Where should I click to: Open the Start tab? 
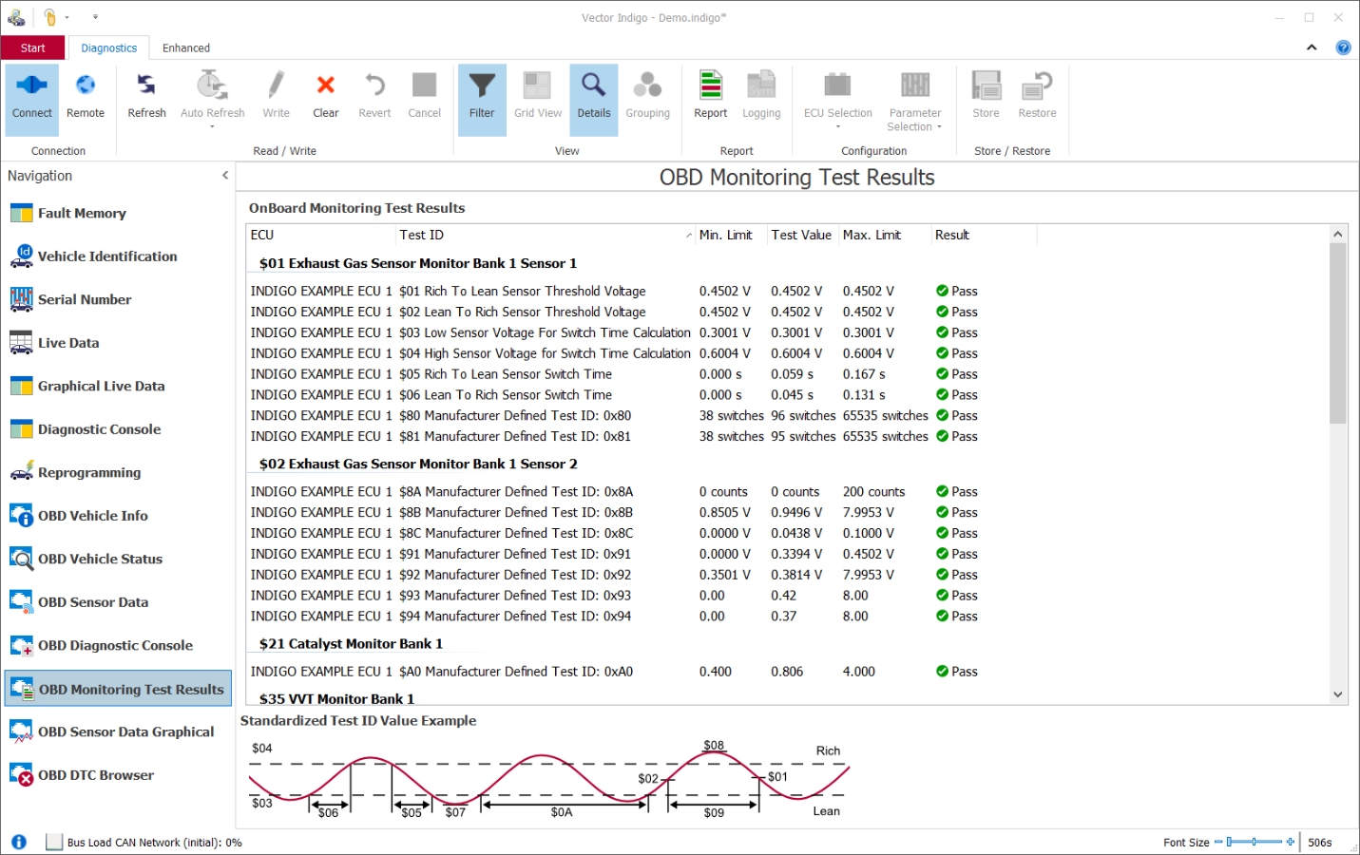pyautogui.click(x=33, y=47)
